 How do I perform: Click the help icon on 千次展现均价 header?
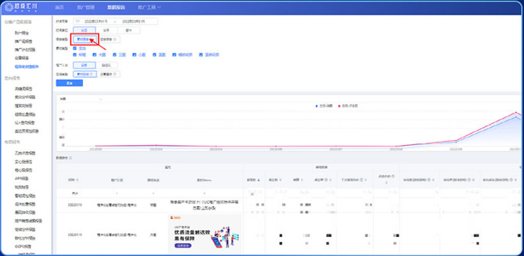click(x=362, y=180)
